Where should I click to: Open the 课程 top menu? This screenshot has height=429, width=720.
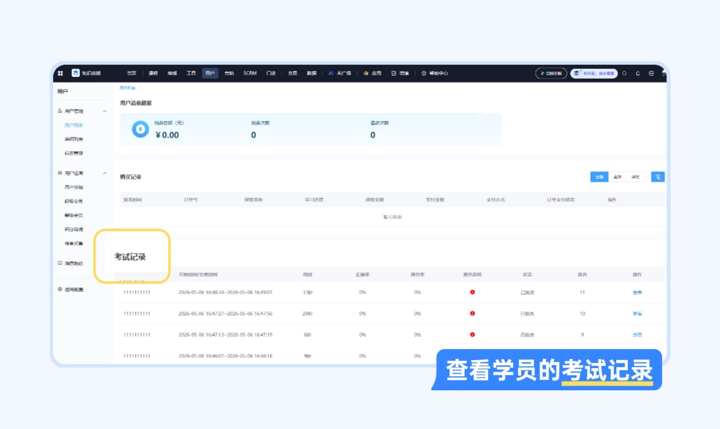click(x=154, y=74)
